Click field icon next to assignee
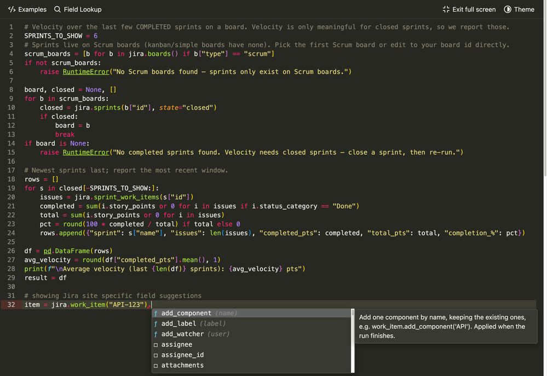The width and height of the screenshot is (547, 376). pos(156,345)
